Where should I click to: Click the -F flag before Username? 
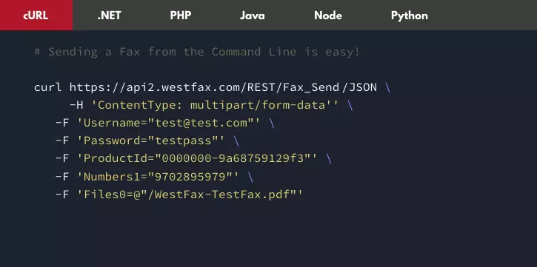[x=62, y=123]
